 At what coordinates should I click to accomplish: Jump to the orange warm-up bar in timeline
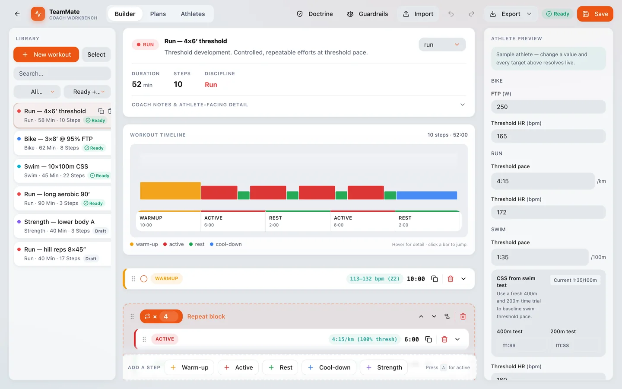tap(170, 191)
